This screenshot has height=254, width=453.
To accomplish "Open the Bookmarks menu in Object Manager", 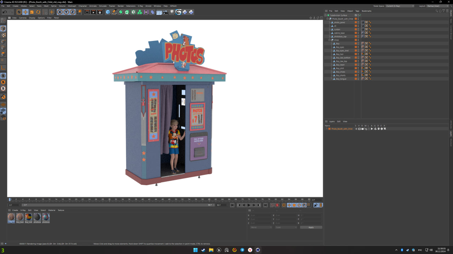I will (366, 11).
